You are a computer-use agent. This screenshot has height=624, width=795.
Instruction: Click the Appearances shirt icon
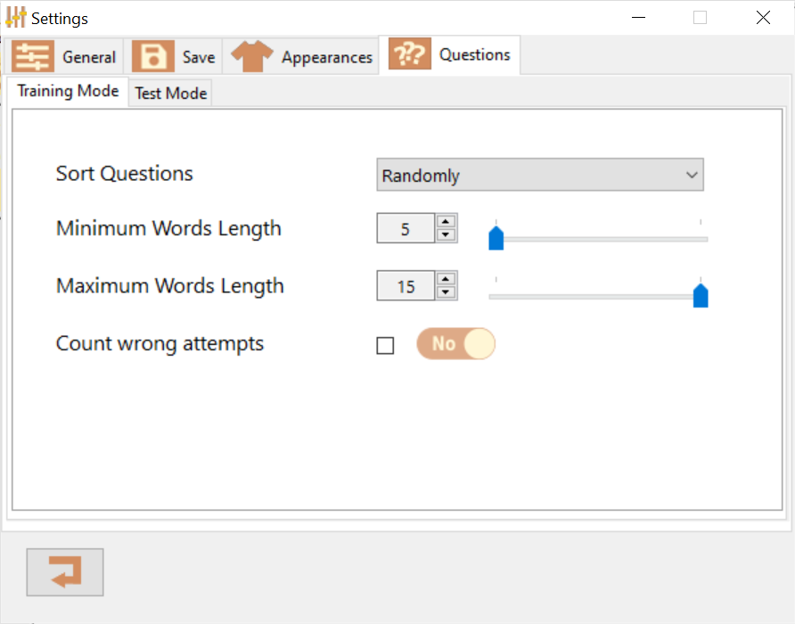point(252,56)
